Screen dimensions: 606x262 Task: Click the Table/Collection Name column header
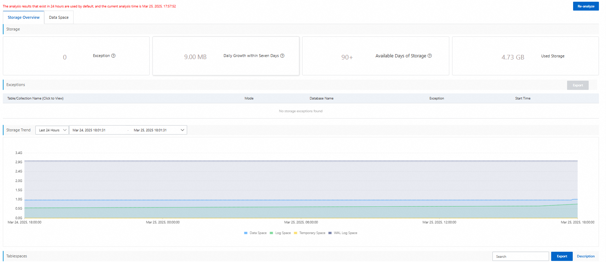tap(35, 98)
